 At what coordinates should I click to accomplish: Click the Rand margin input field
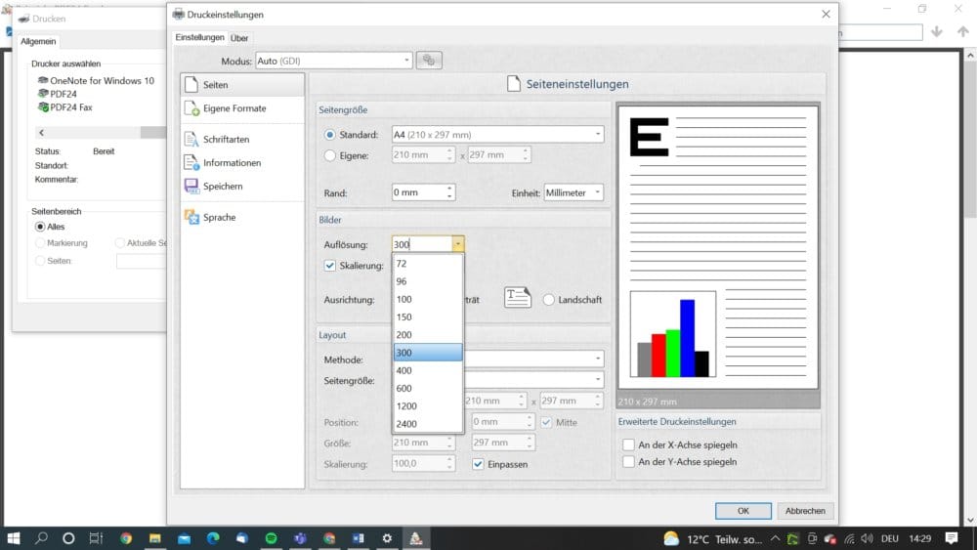pyautogui.click(x=419, y=192)
